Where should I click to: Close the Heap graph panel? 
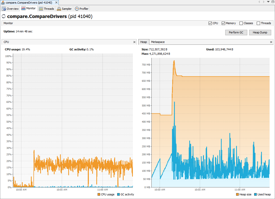tap(271, 42)
